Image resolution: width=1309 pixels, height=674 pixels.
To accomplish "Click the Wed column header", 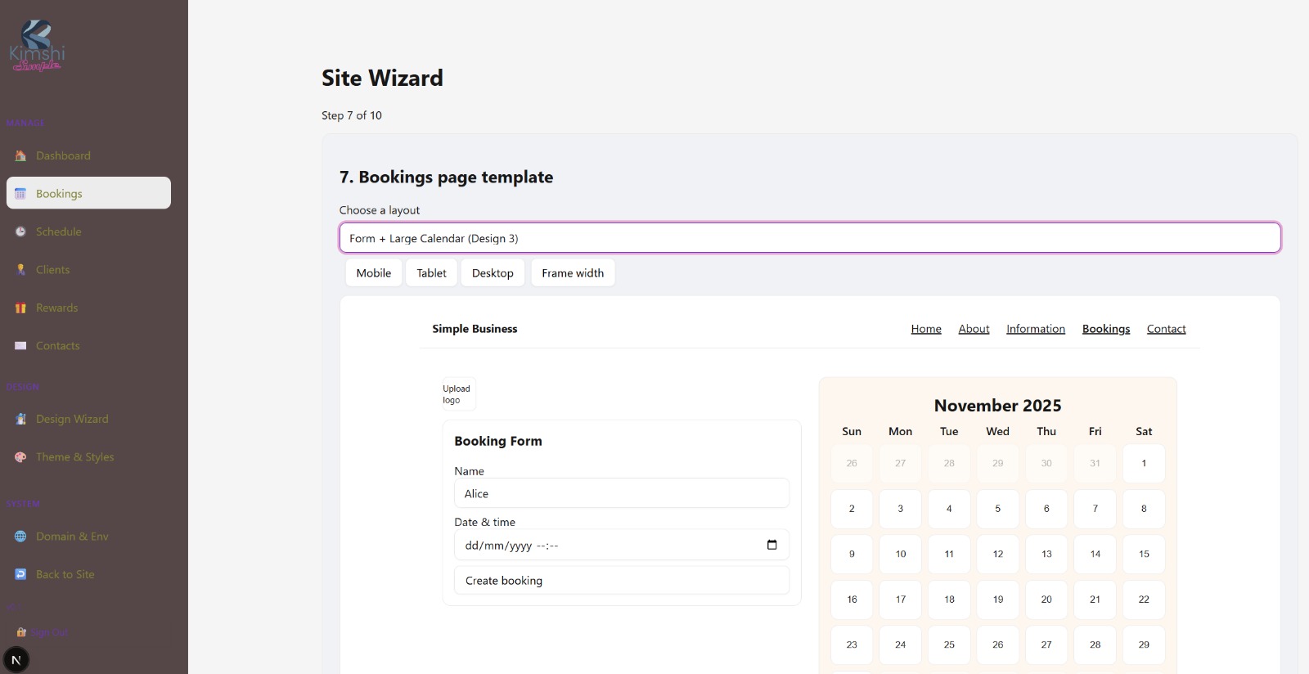I will point(998,431).
